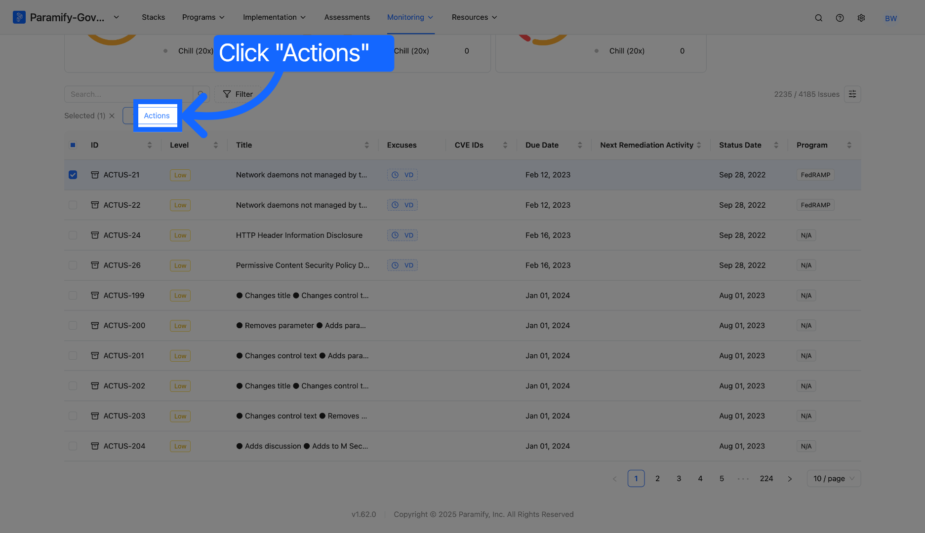Click title 'HTTP Header Information Disclosure'
This screenshot has height=533, width=925.
click(299, 235)
